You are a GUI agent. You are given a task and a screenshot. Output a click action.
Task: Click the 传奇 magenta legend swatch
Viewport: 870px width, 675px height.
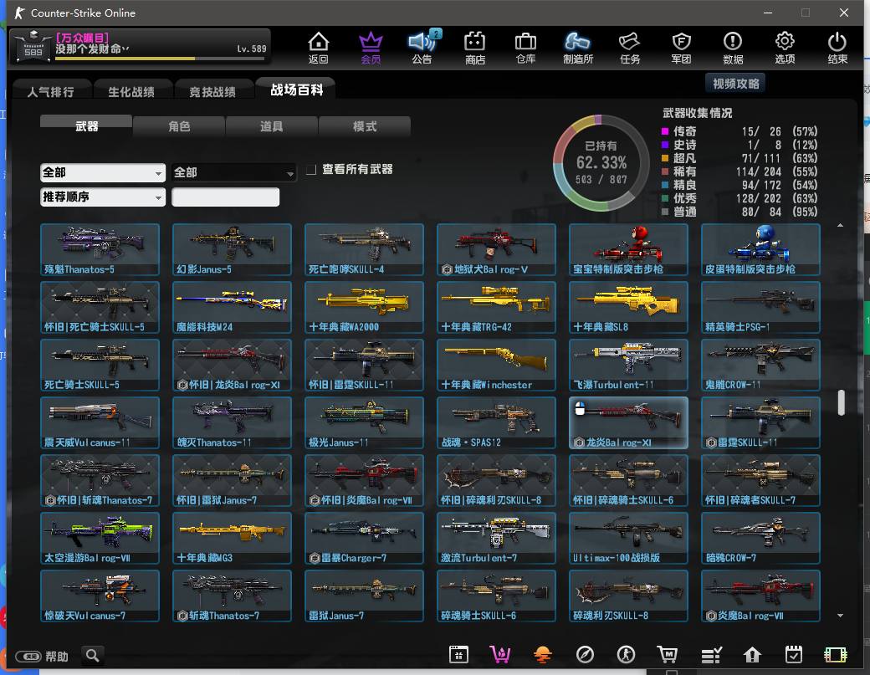coord(665,131)
